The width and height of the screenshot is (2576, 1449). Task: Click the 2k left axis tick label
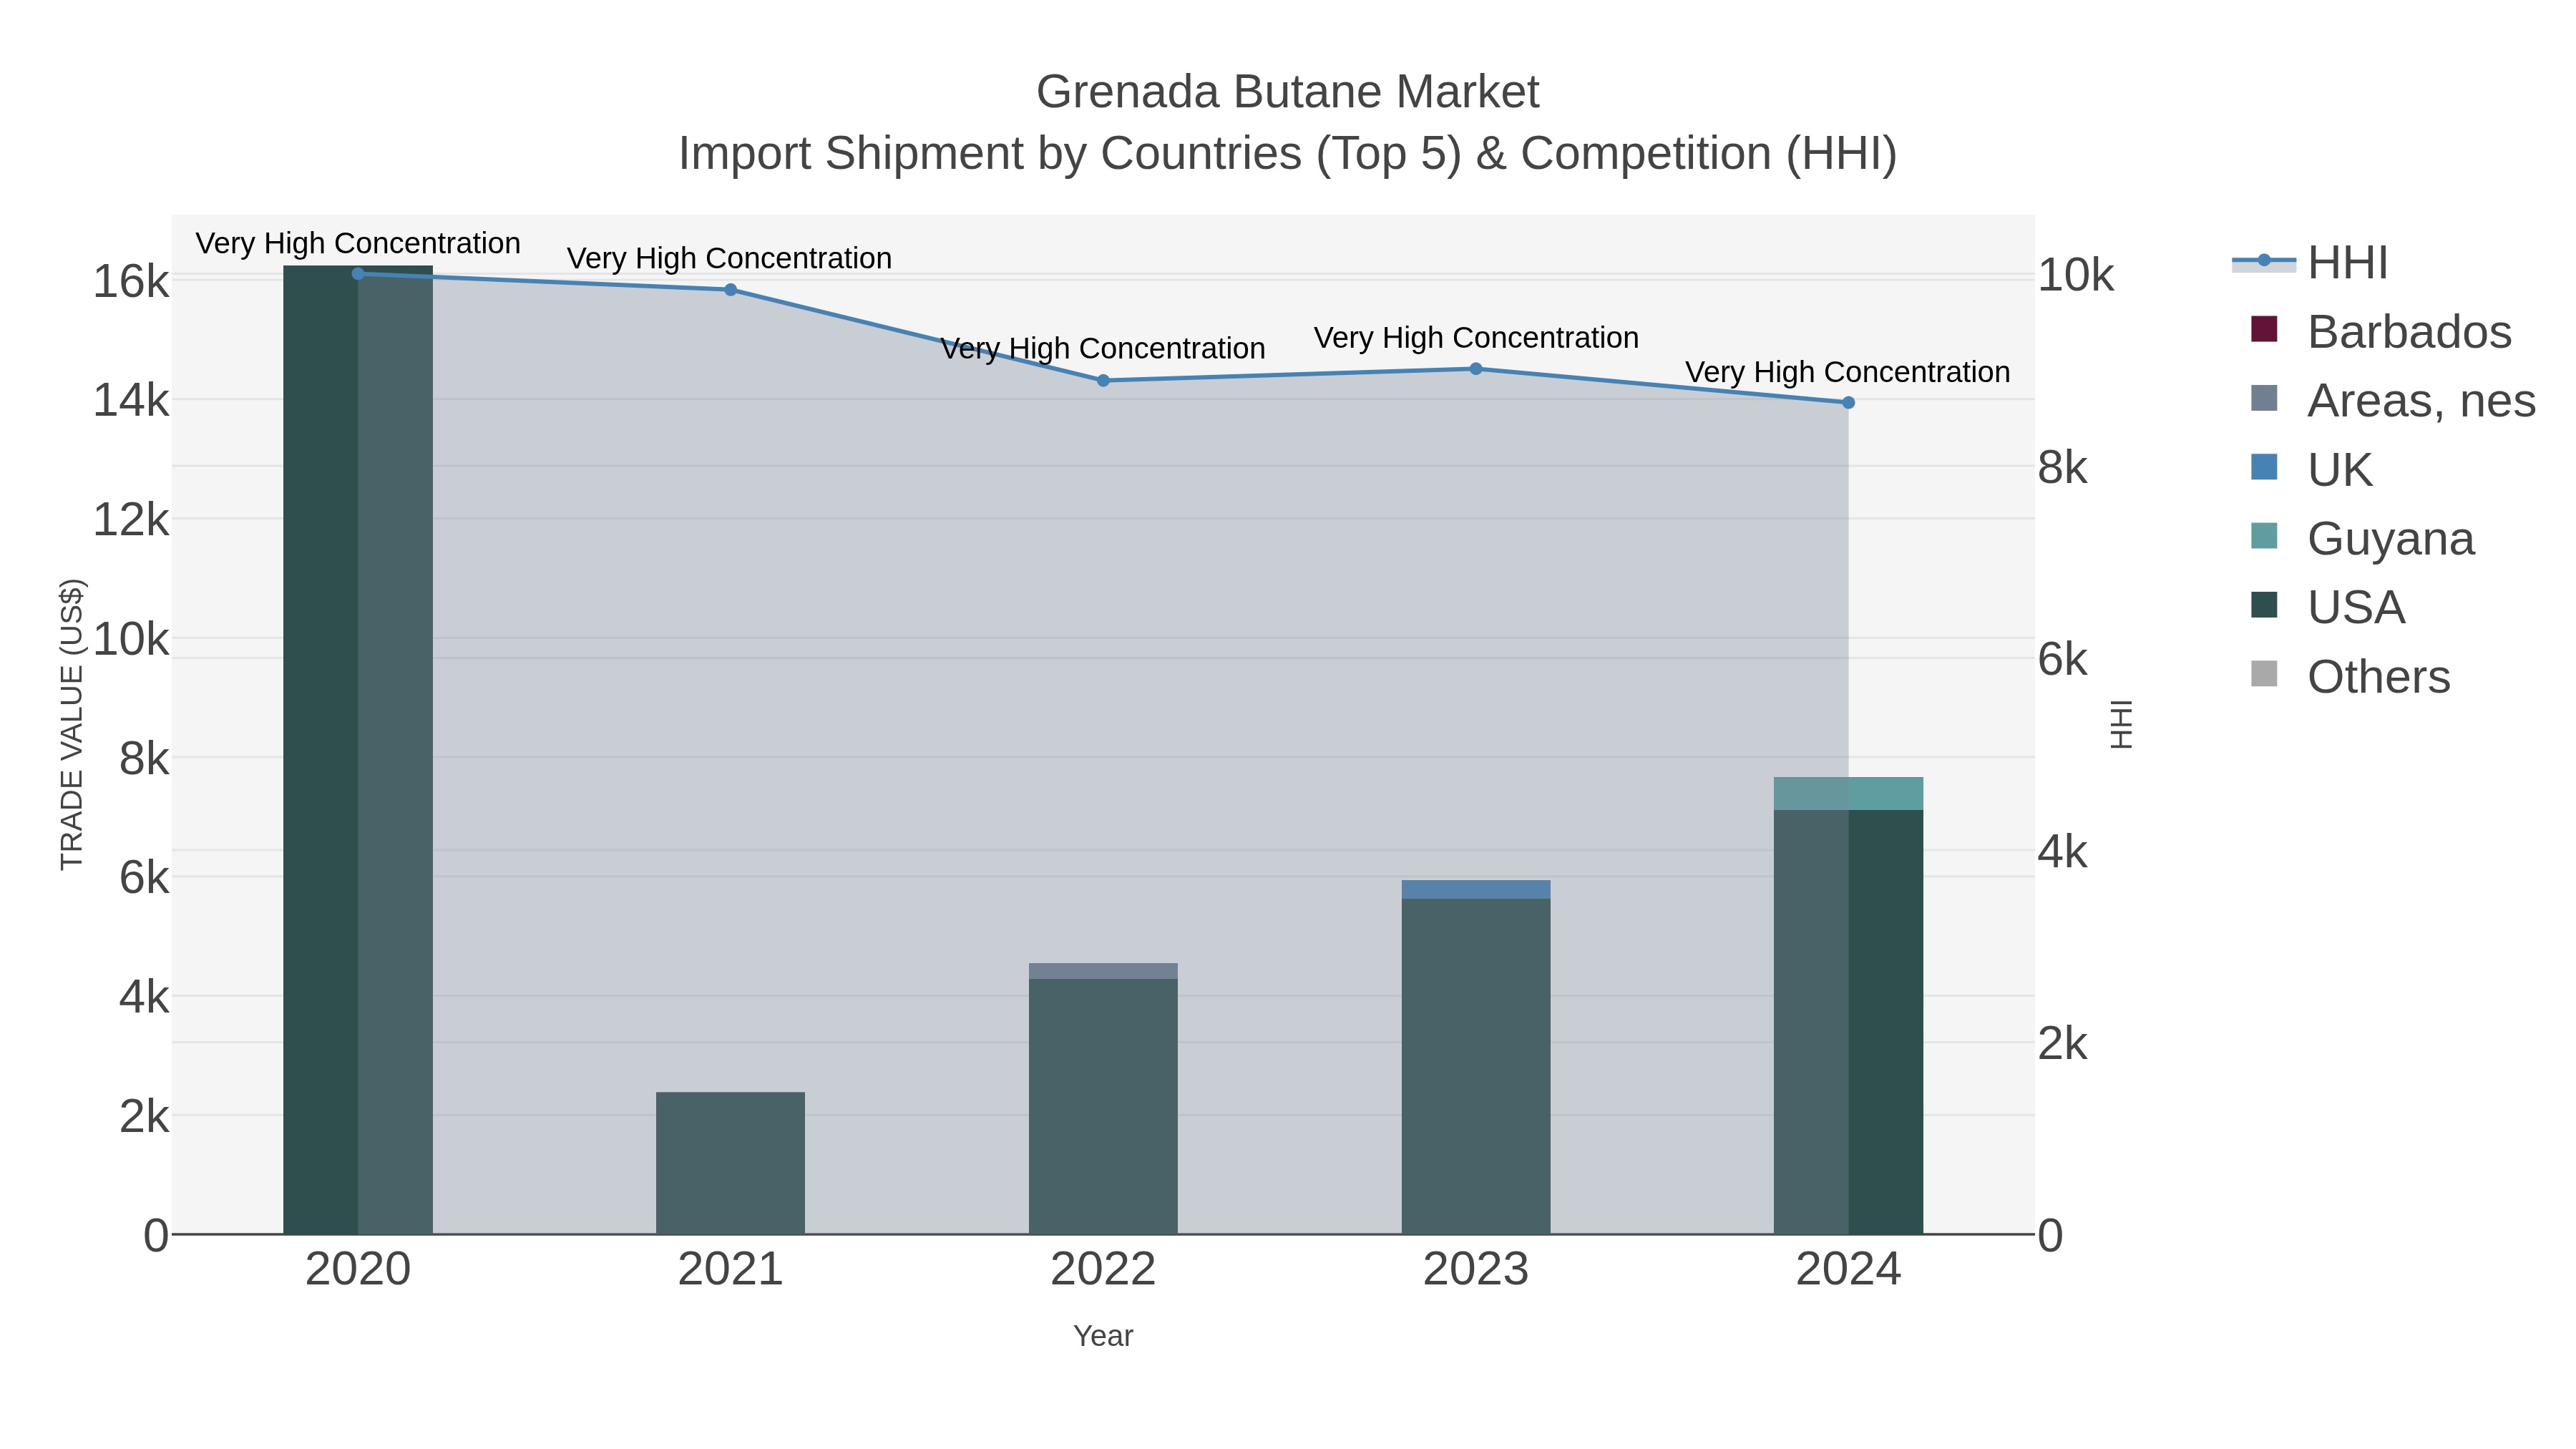144,1116
